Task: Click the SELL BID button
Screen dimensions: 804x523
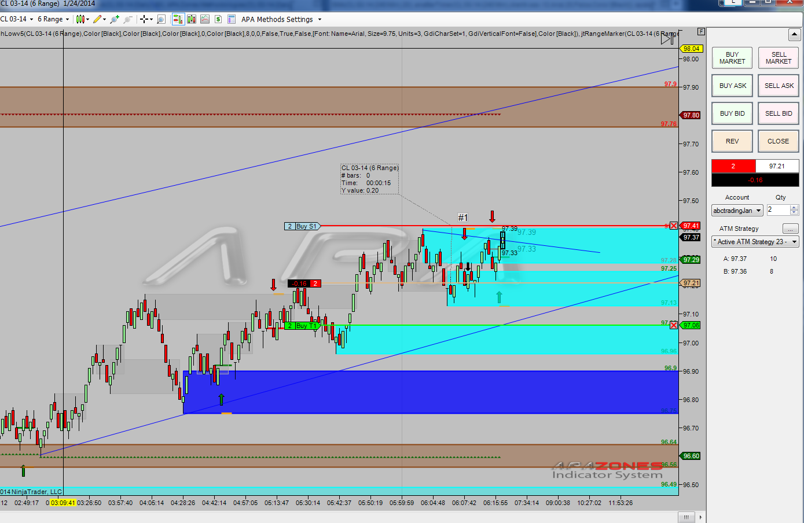Action: pos(779,113)
